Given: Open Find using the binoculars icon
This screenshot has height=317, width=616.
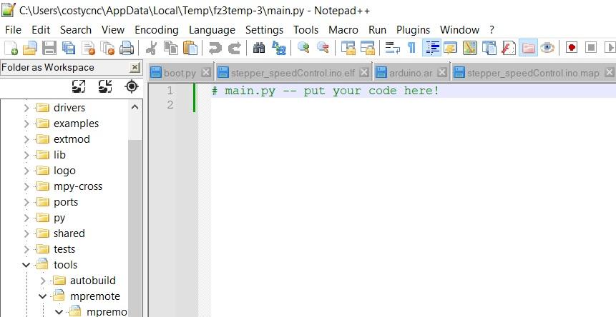Looking at the screenshot, I should point(259,48).
